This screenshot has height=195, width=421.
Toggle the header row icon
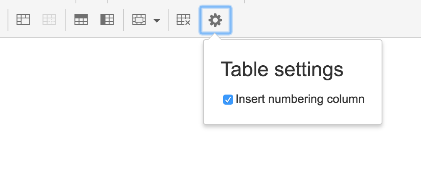pyautogui.click(x=81, y=20)
